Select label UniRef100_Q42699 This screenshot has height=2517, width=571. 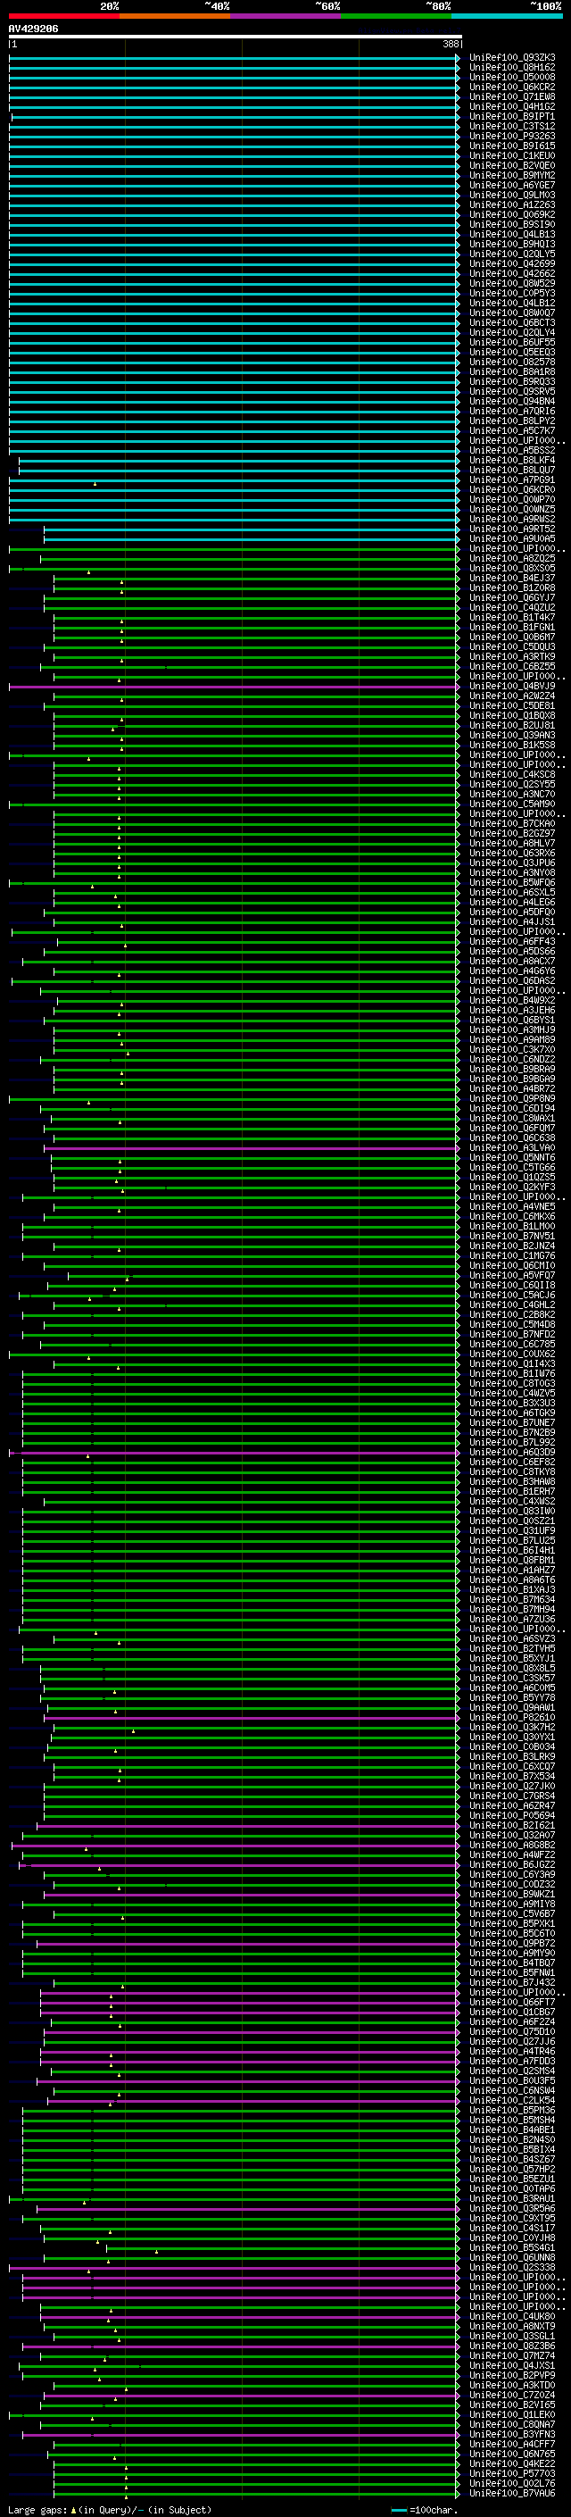pos(512,263)
